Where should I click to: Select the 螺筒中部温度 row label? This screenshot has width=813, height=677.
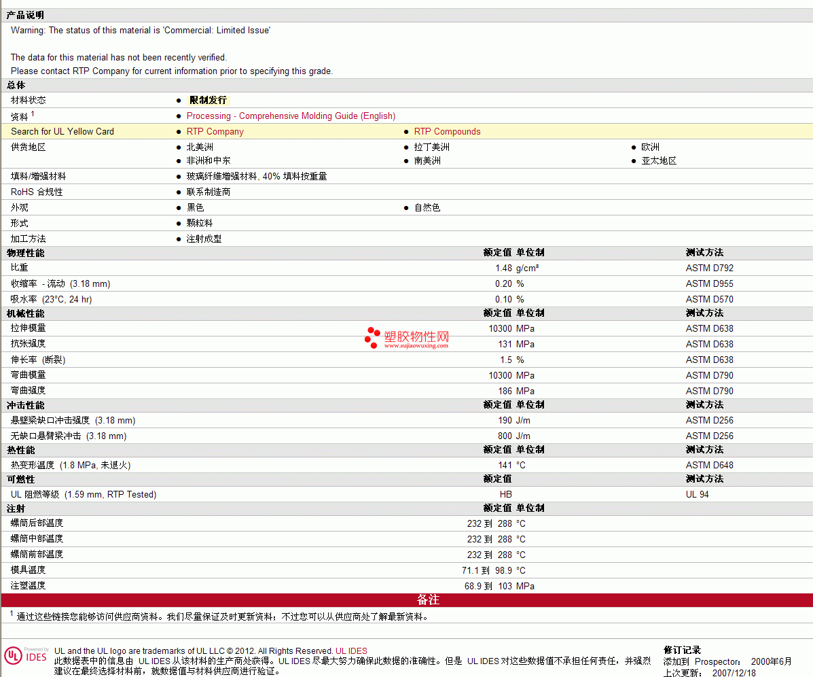[37, 539]
